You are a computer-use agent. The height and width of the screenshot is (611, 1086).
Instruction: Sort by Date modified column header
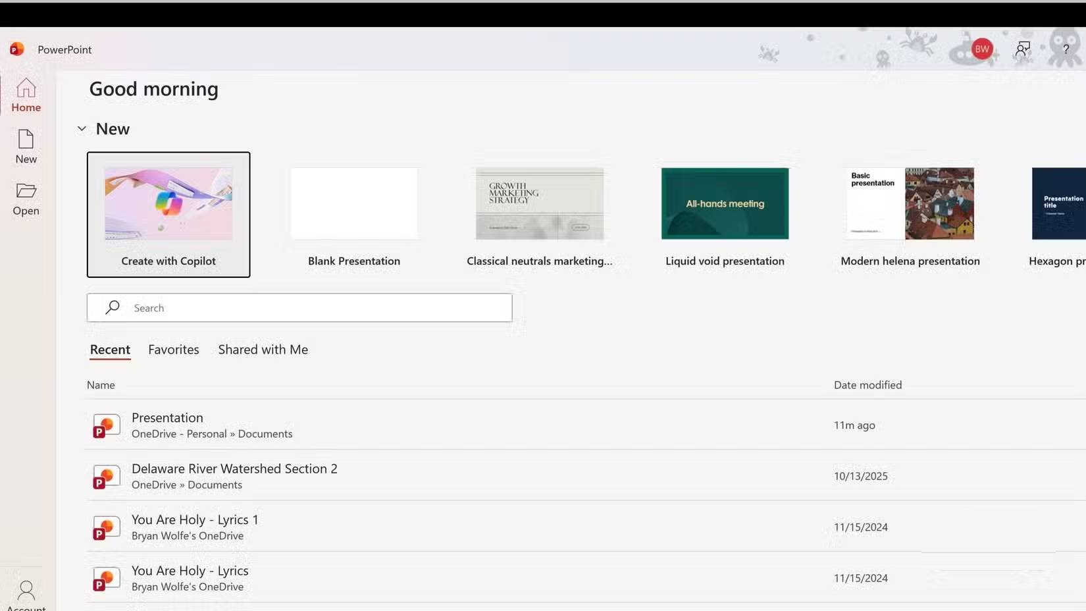click(x=867, y=385)
